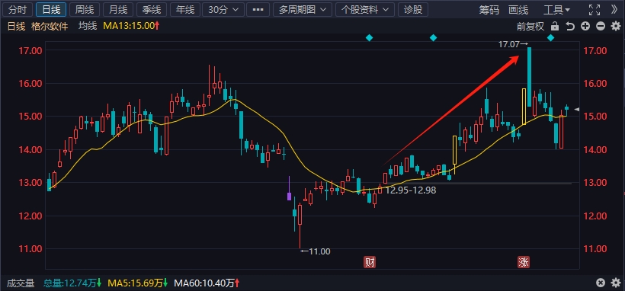Viewport: 625px width, 291px height.
Task: Open the 筹码 chip distribution view
Action: (x=489, y=10)
